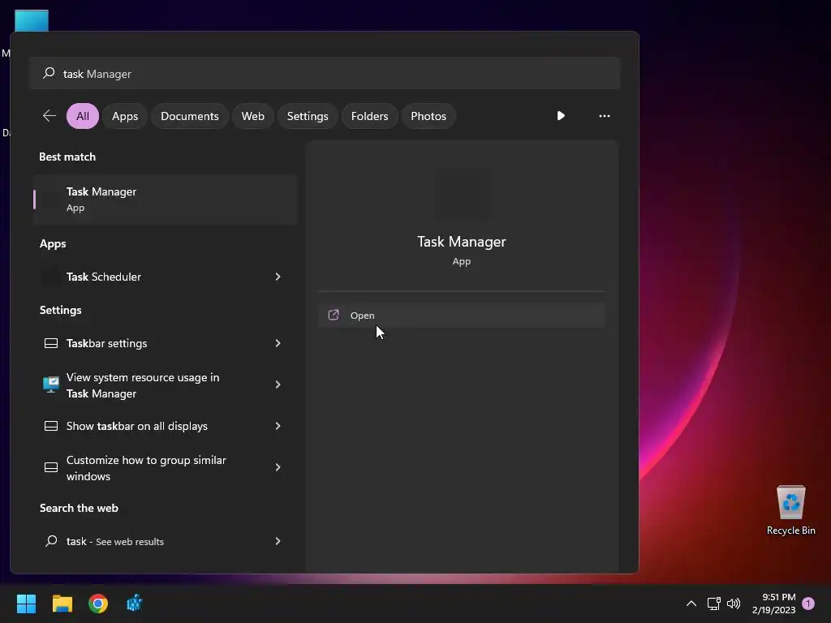The height and width of the screenshot is (623, 831).
Task: Click the Open external-link icon
Action: point(334,315)
